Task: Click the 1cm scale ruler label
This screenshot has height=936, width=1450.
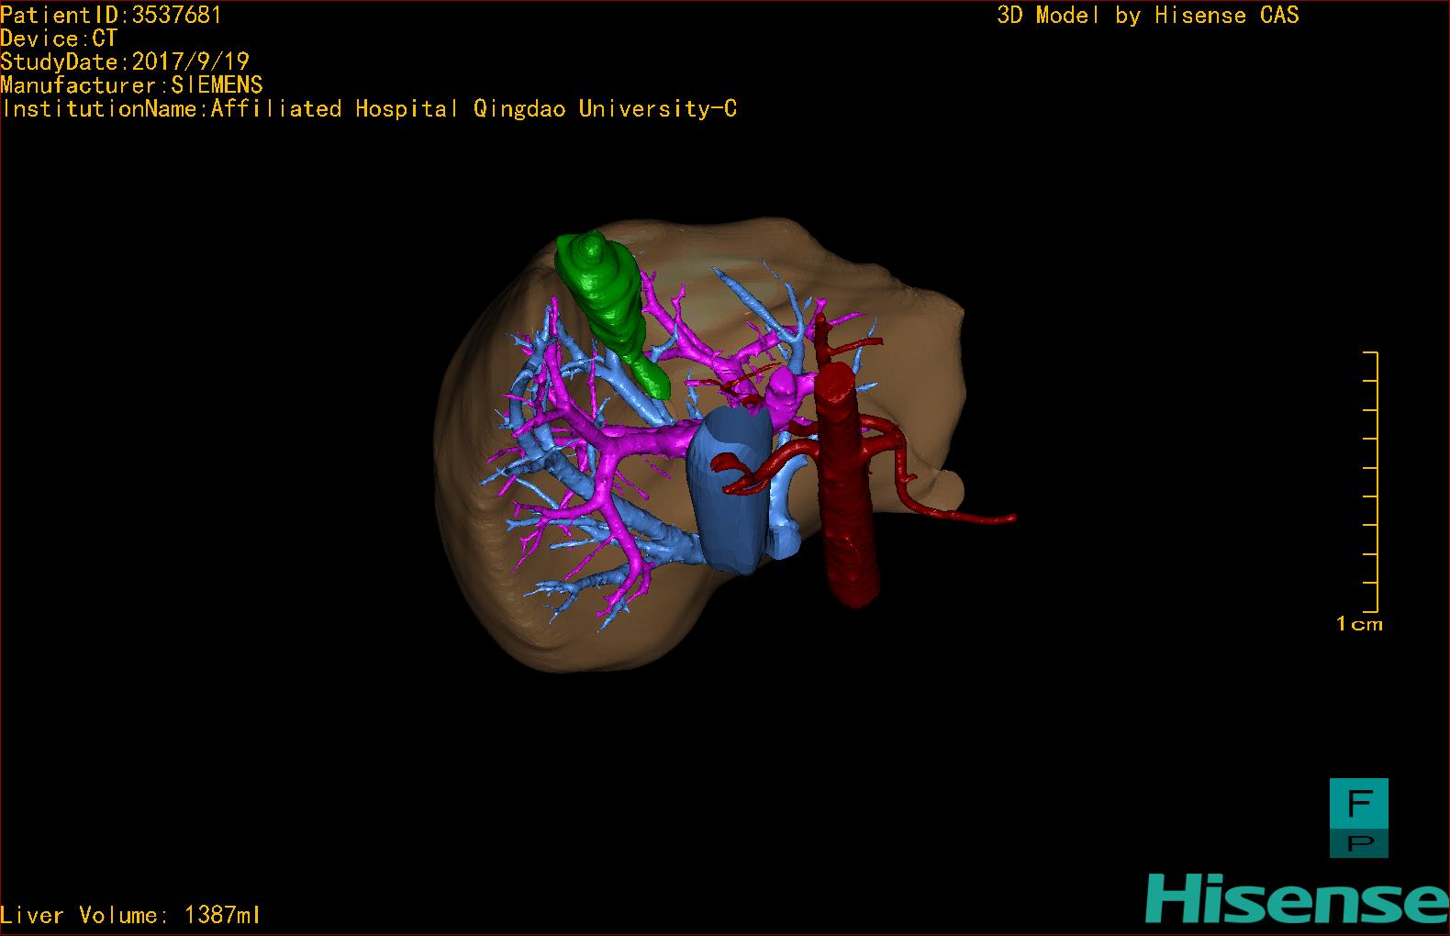Action: tap(1359, 624)
